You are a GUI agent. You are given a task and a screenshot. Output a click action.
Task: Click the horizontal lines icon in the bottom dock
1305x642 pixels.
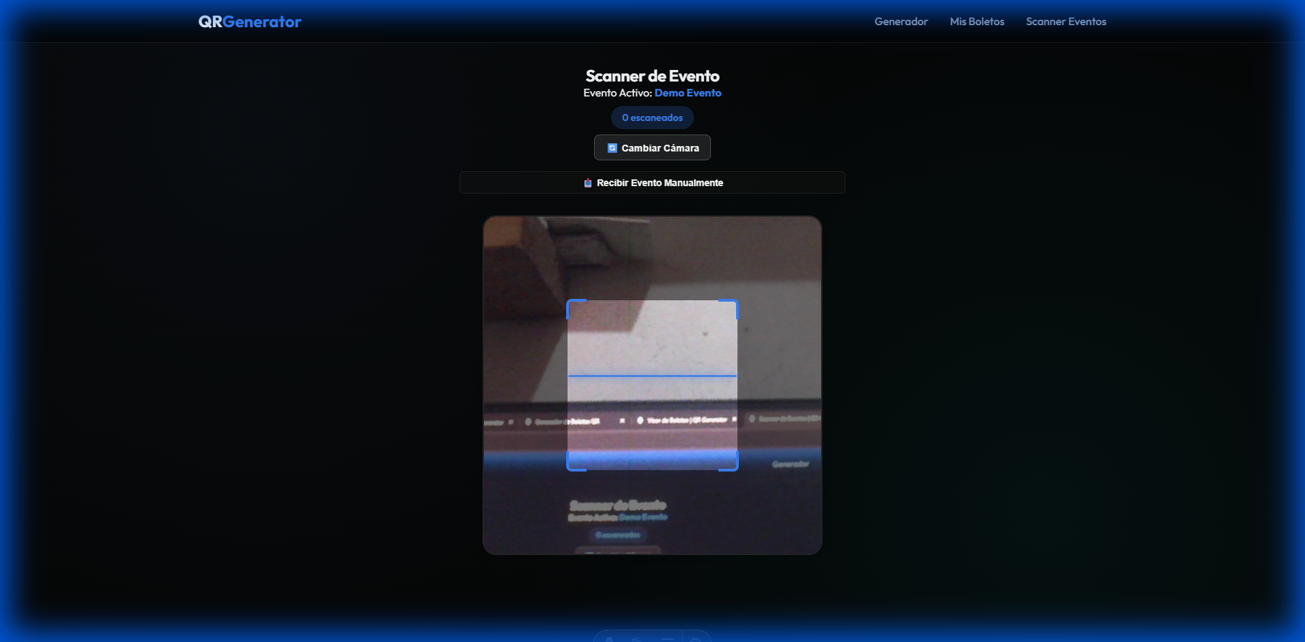tap(667, 639)
